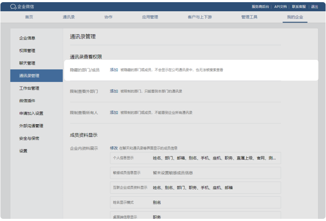Click 添加 next to 限制查看外部门

114,91
